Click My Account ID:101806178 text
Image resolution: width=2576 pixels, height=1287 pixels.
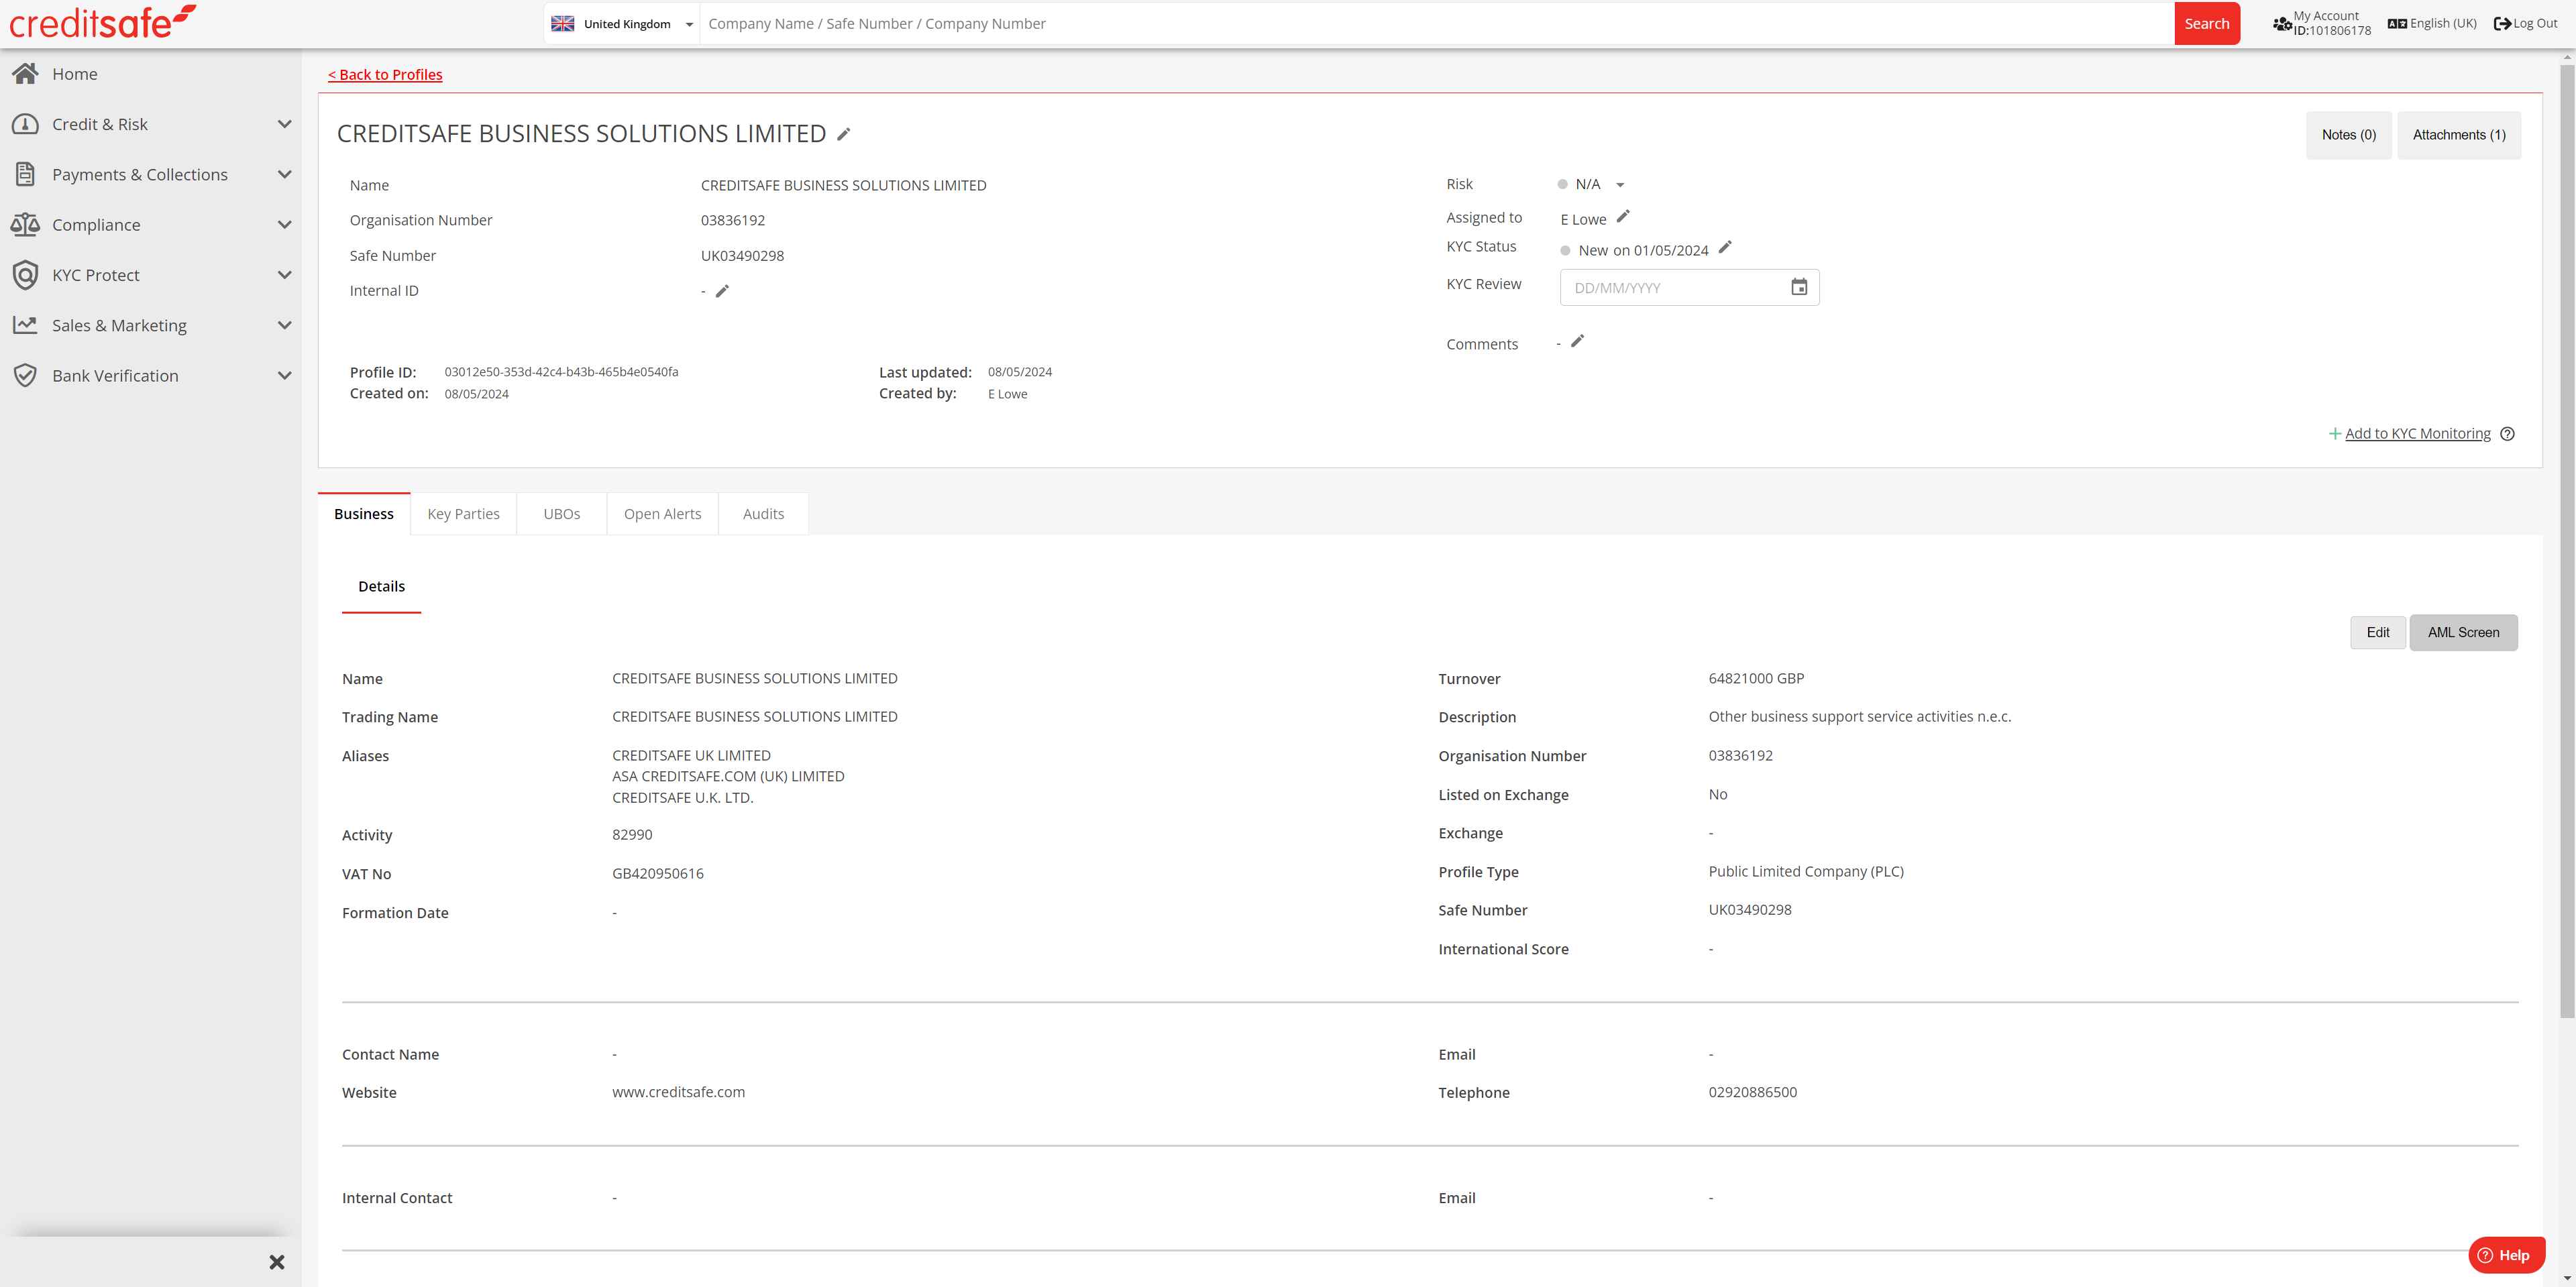[2332, 23]
